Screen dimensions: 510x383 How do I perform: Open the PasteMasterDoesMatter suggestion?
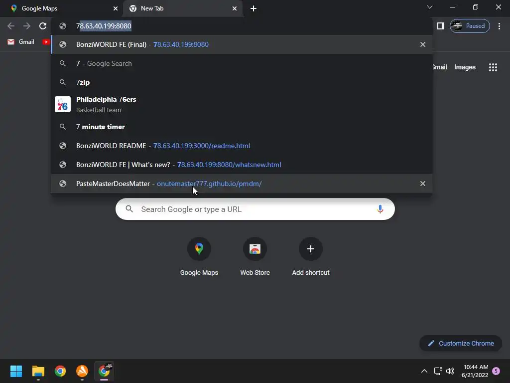[242, 184]
